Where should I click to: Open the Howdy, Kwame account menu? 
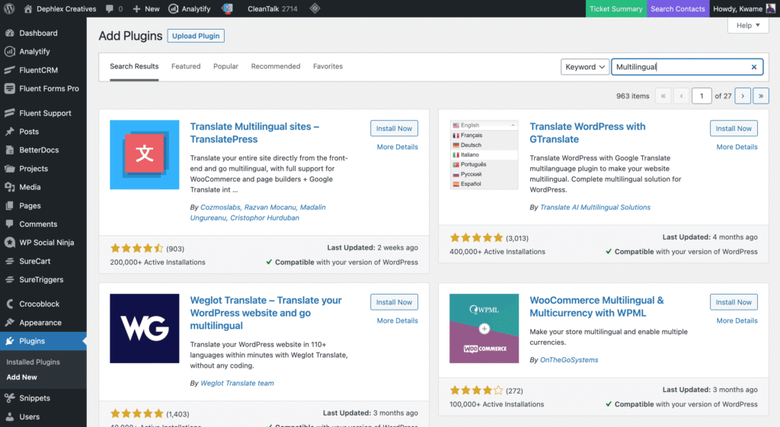pos(744,9)
